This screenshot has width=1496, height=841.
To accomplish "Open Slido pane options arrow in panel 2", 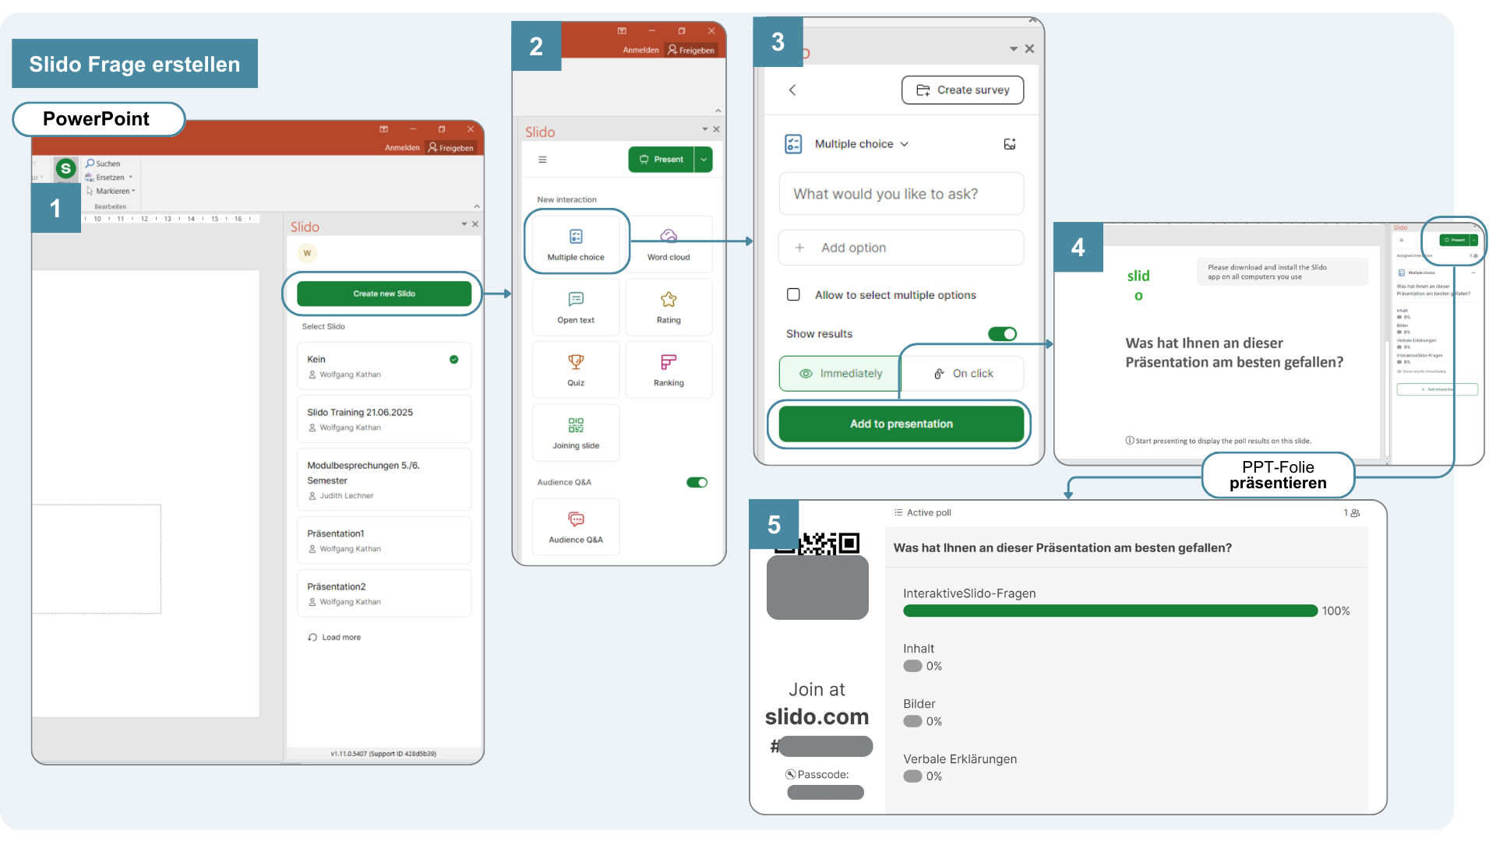I will tap(705, 129).
